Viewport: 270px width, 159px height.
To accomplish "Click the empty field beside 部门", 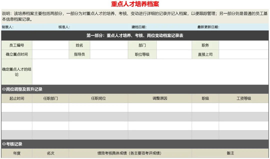I will (174, 45).
